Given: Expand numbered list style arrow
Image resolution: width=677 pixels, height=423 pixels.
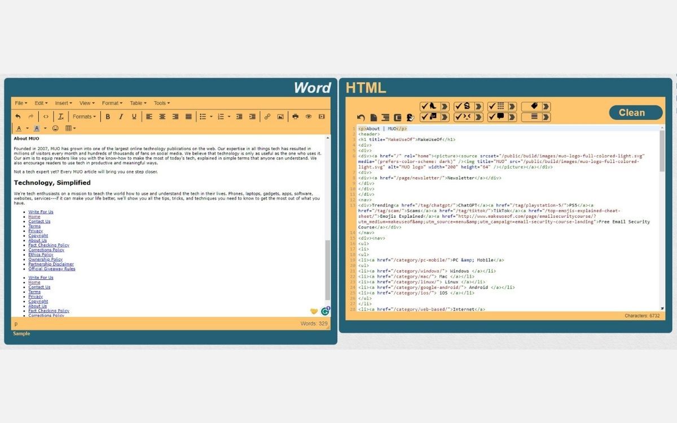Looking at the screenshot, I should click(x=229, y=117).
